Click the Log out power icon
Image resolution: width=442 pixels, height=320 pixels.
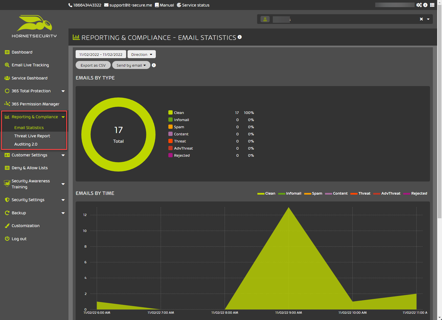point(7,239)
